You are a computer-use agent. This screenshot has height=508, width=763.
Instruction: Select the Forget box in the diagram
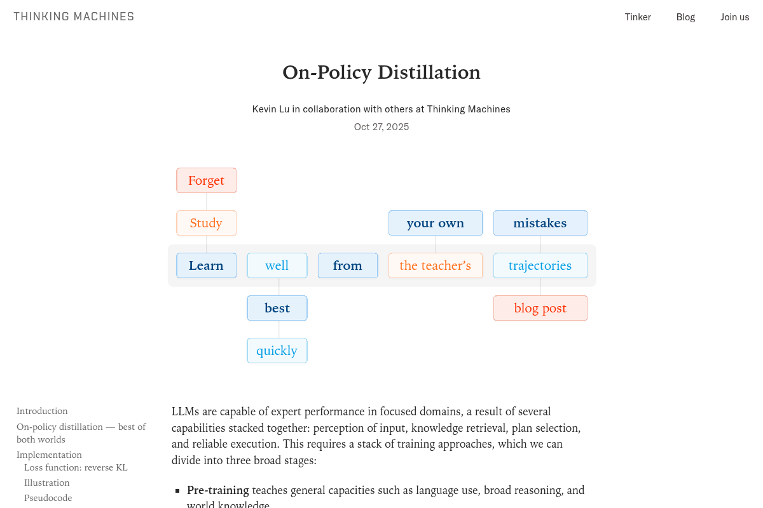[206, 180]
